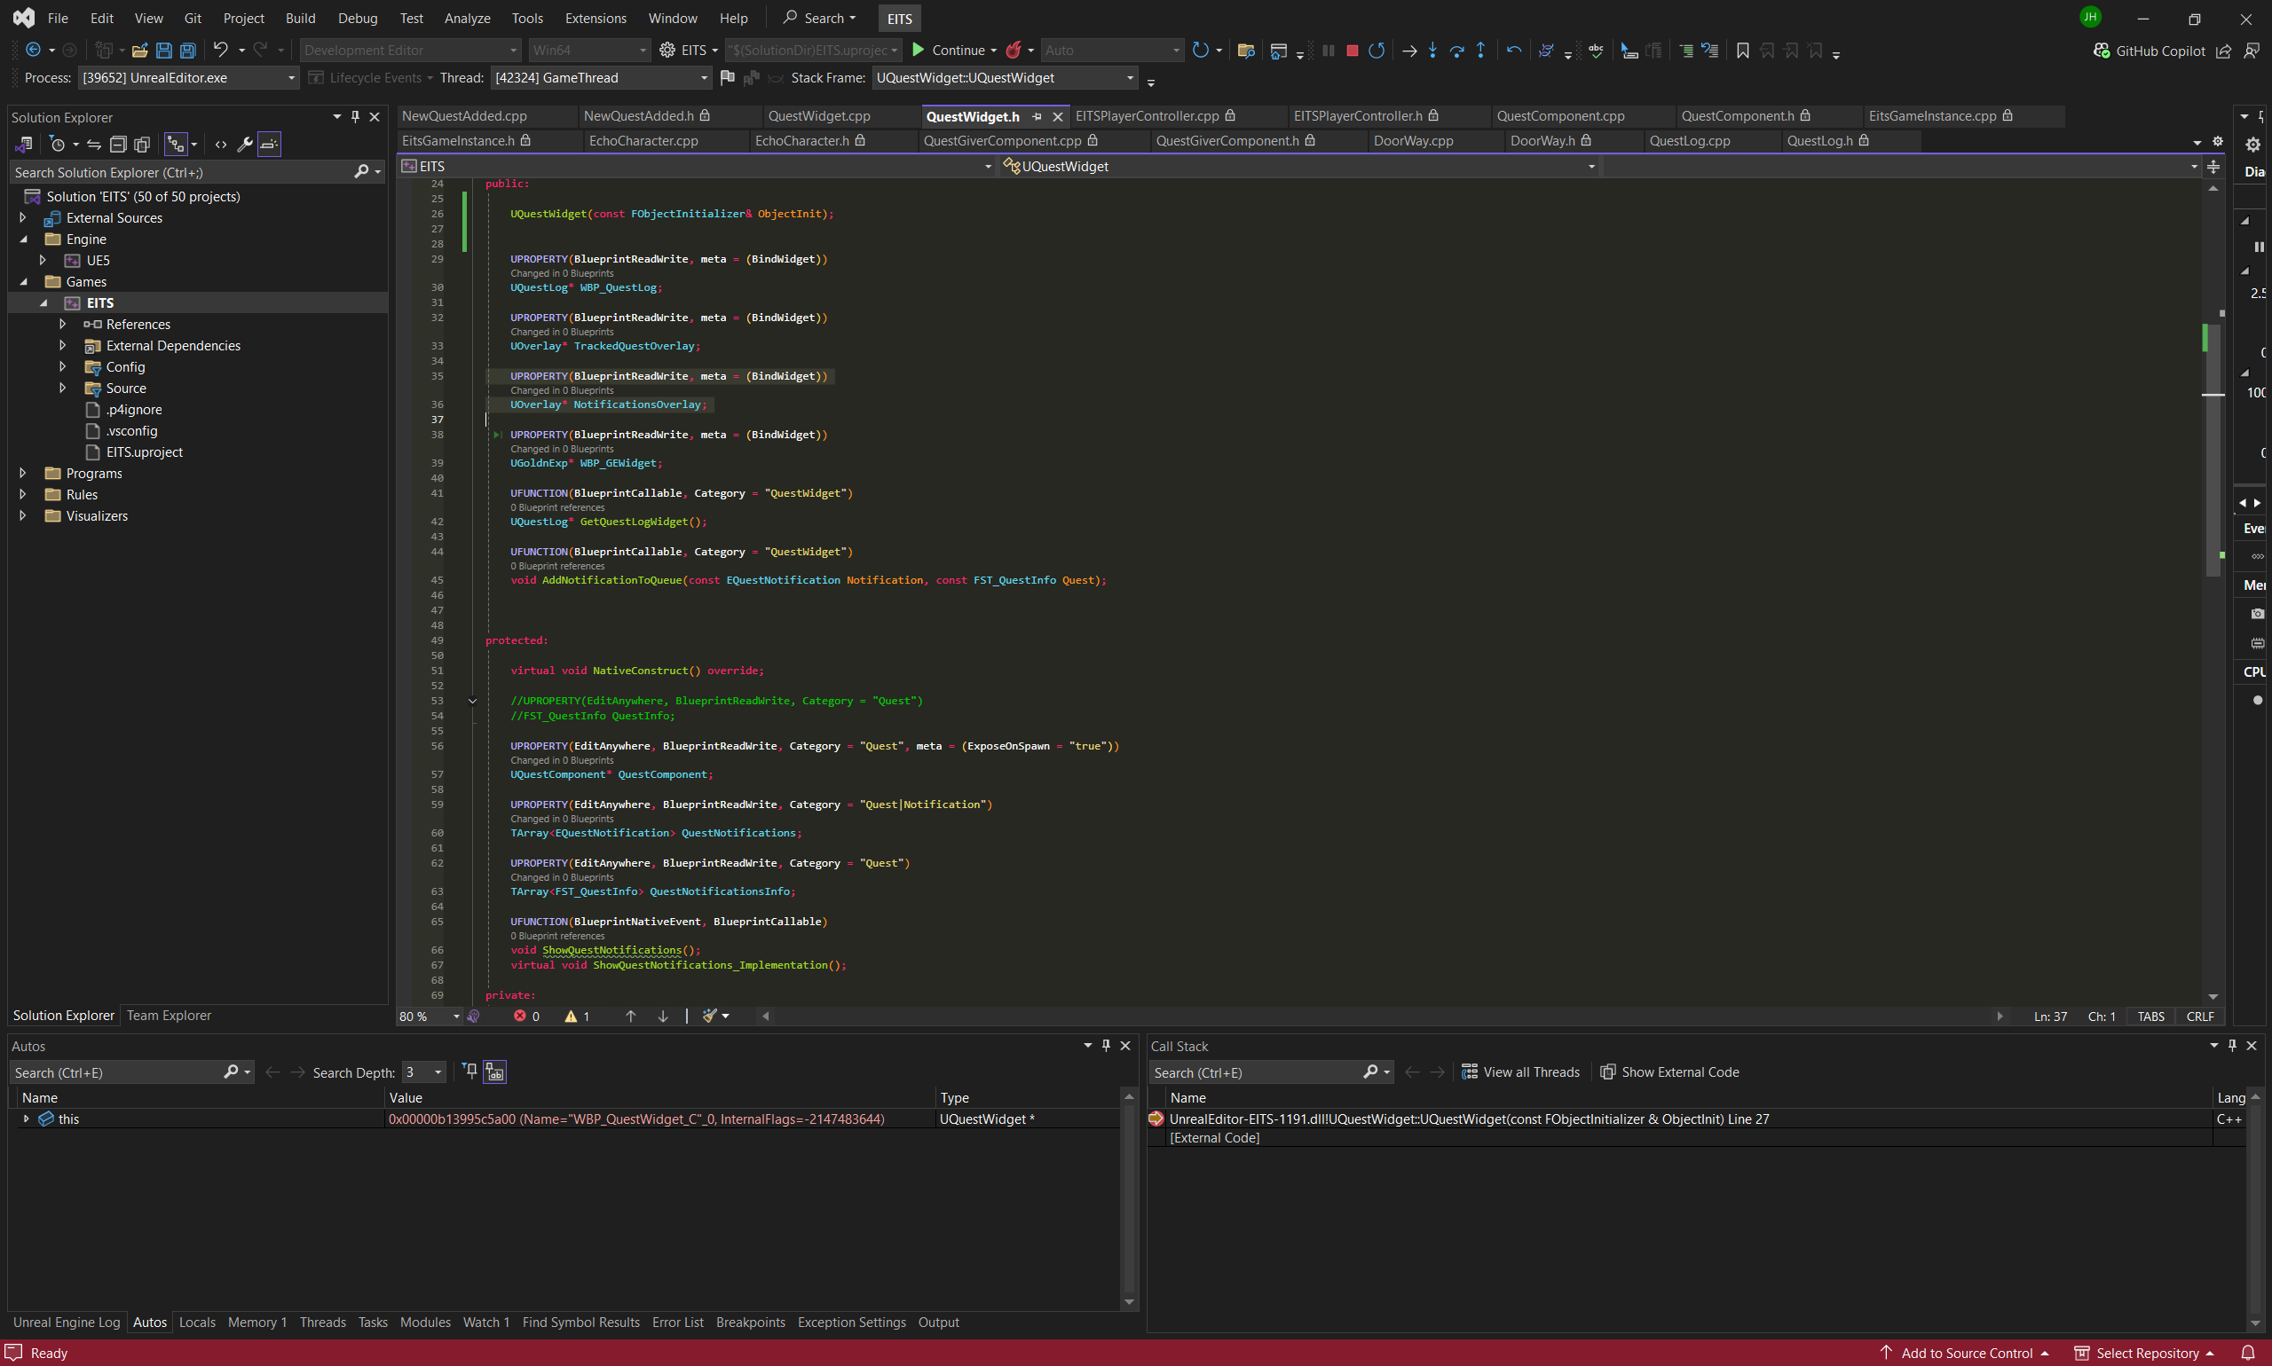
Task: Step Out of the current function
Action: pyautogui.click(x=1481, y=51)
